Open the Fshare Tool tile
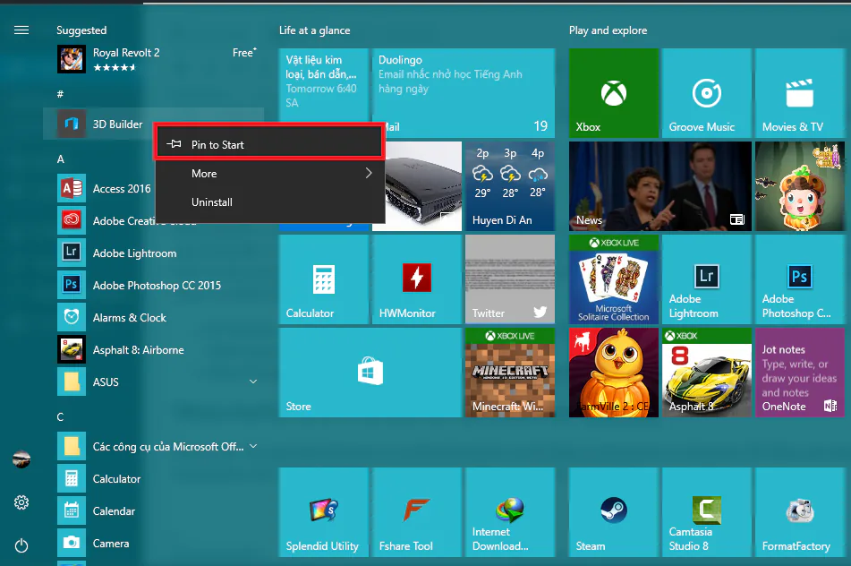This screenshot has height=566, width=851. click(x=417, y=512)
